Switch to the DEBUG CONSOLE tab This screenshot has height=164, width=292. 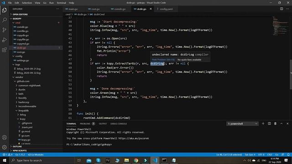(119, 123)
